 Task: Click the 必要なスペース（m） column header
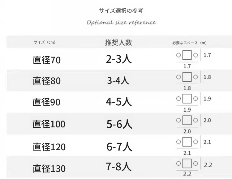pos(189,43)
